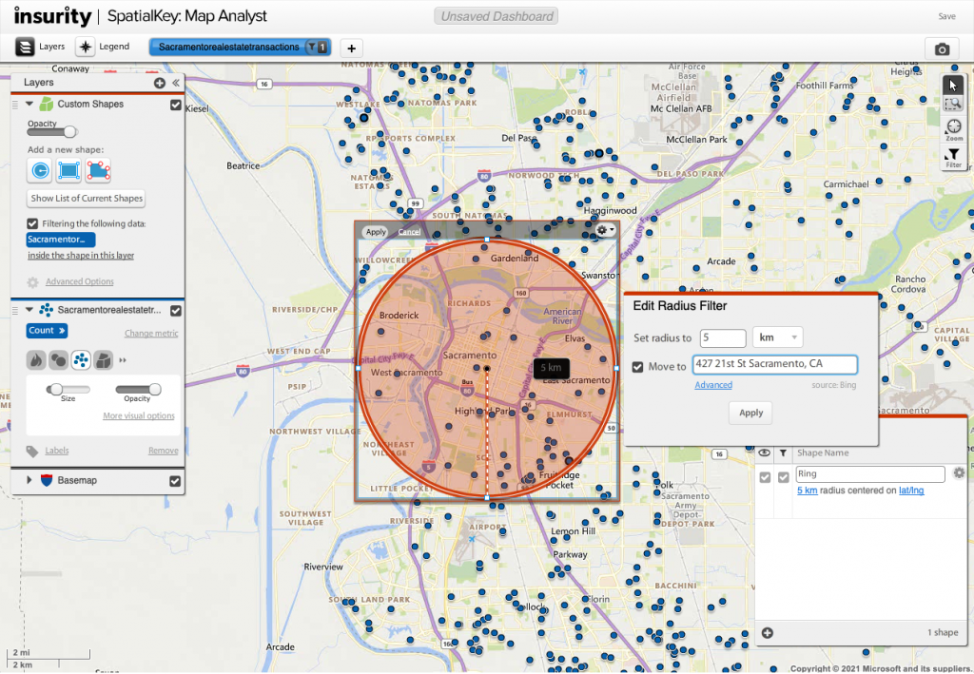Image resolution: width=974 pixels, height=674 pixels.
Task: Click Cancel on the map shape
Action: (409, 232)
